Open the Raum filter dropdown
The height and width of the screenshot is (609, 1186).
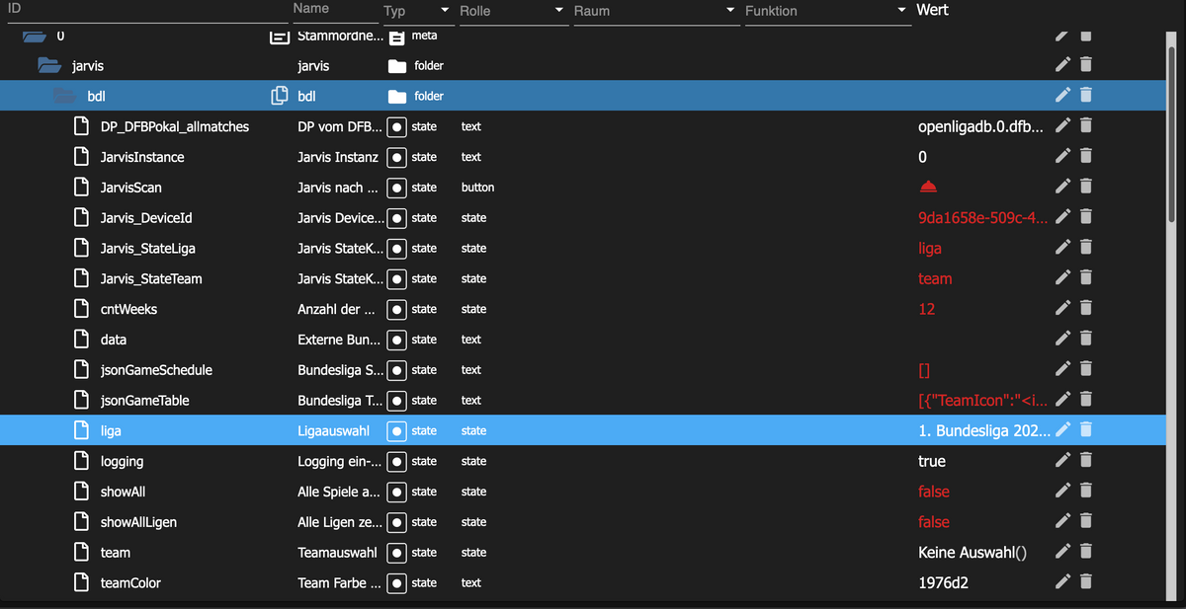(655, 11)
